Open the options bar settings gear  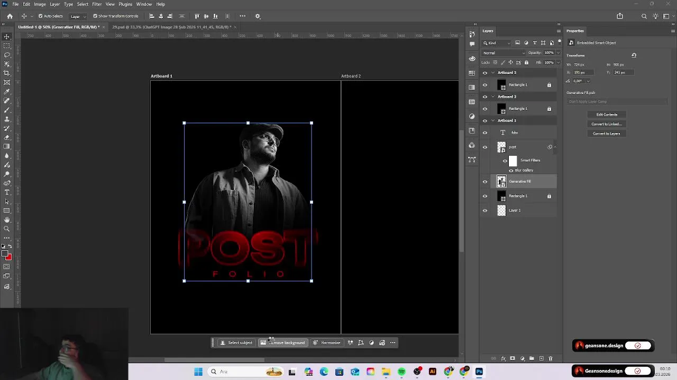[x=258, y=16]
